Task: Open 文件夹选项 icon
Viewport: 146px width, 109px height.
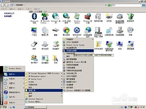Action: 98,46
